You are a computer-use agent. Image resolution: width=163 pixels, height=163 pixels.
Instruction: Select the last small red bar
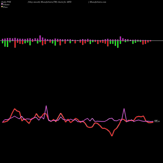click(x=151, y=41)
